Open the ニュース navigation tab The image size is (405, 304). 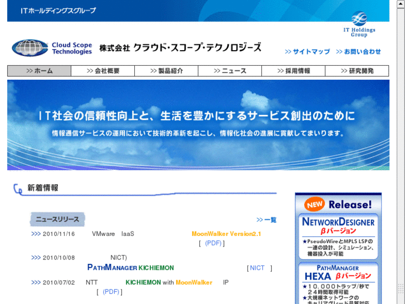point(230,71)
